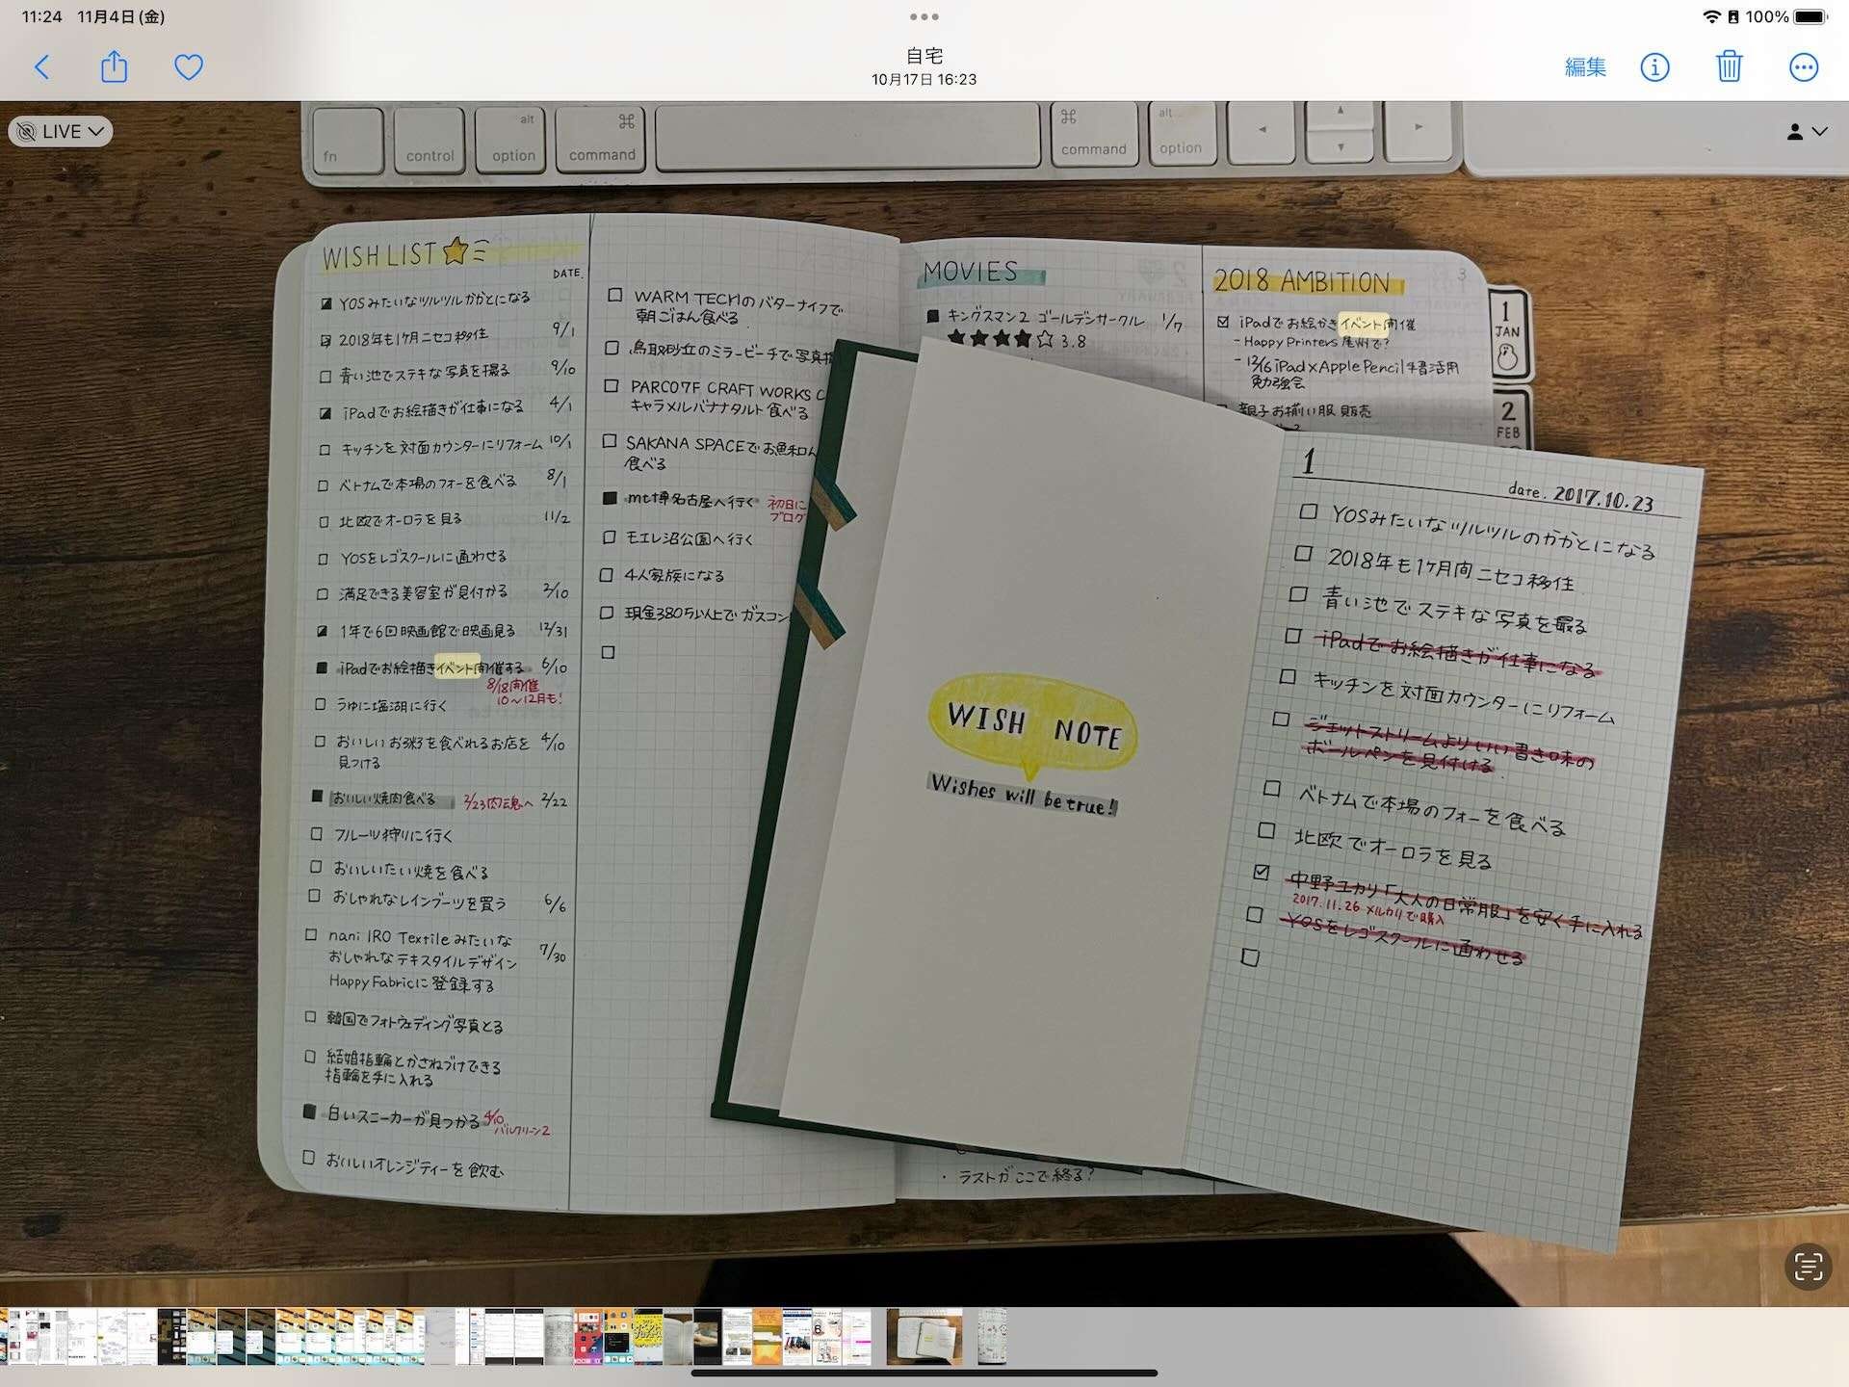Tap the 10月17日 16:23 timestamp subtitle
This screenshot has height=1387, width=1849.
pos(924,80)
